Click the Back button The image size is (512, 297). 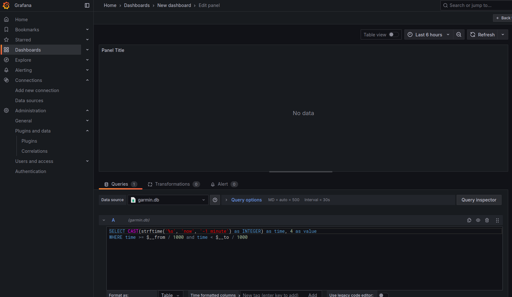pos(503,18)
